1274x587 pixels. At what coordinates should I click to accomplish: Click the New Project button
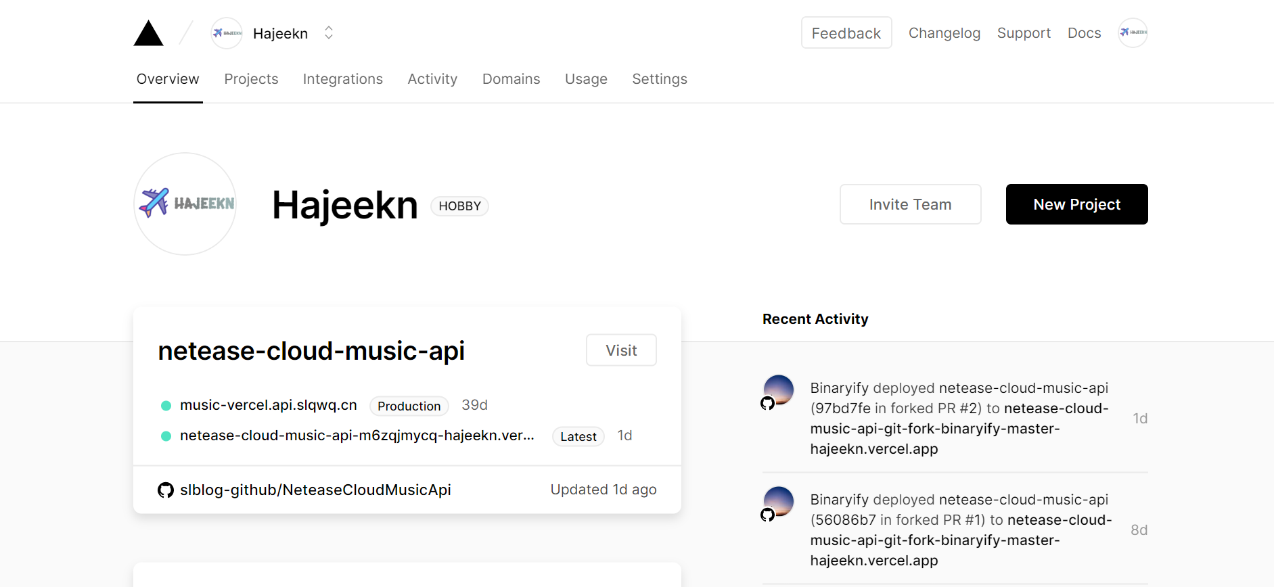coord(1076,204)
